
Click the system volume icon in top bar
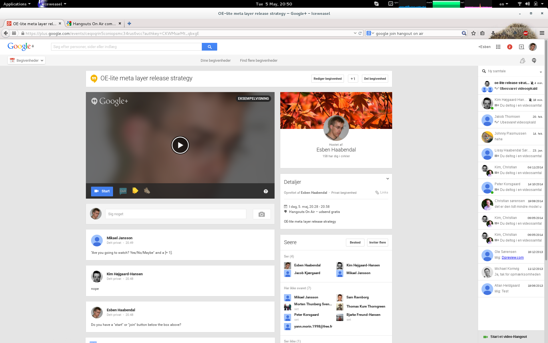click(527, 4)
